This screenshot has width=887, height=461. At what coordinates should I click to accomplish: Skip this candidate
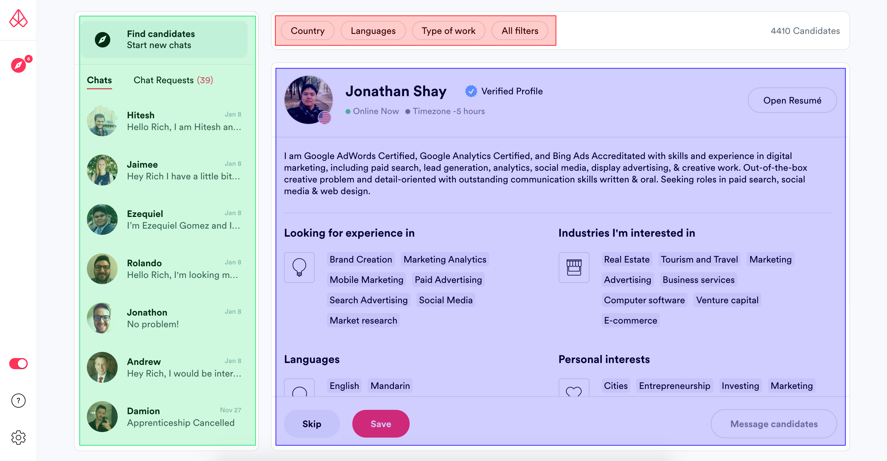tap(311, 424)
